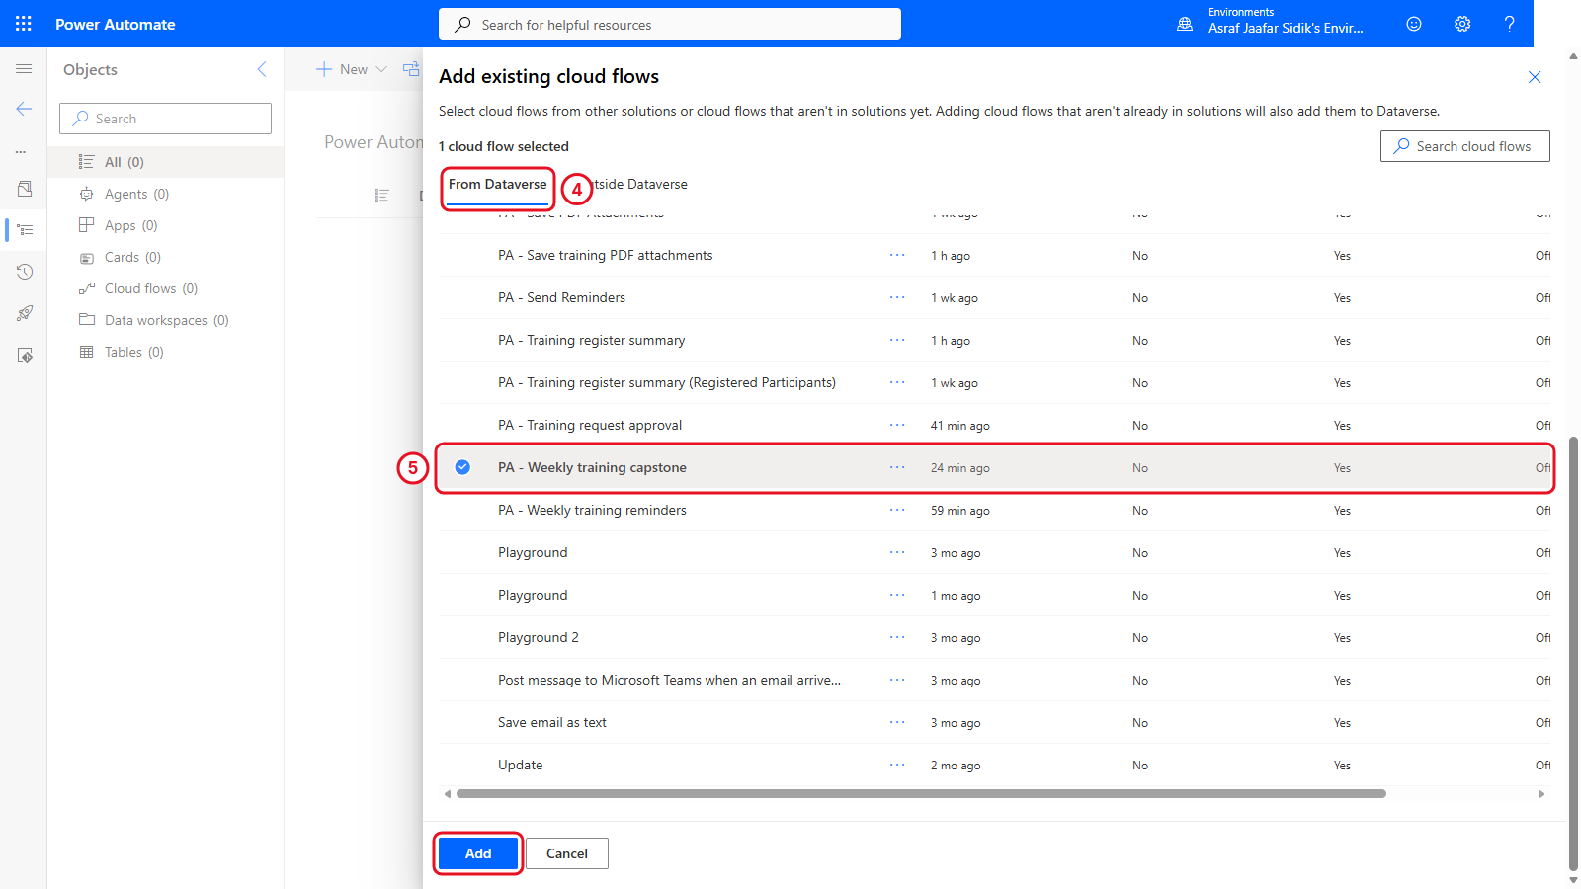
Task: Open more options for Save email as text
Action: [897, 722]
